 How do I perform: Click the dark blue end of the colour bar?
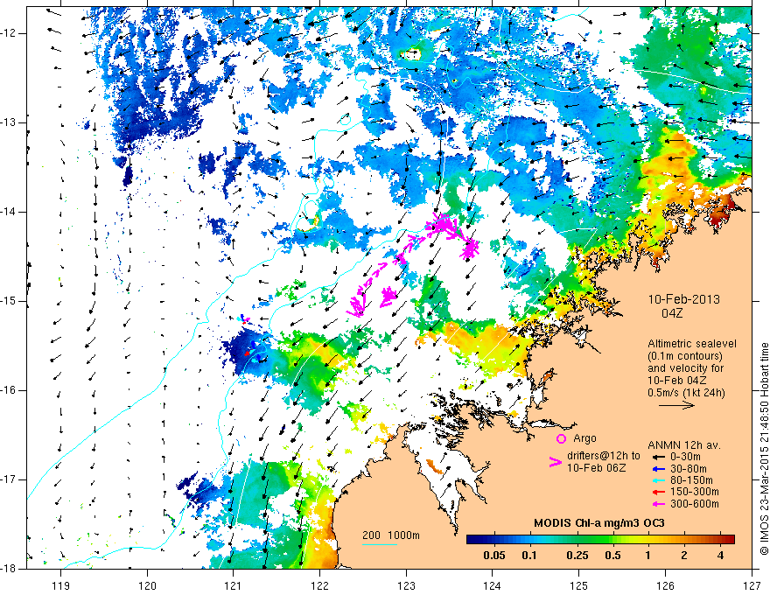click(472, 540)
